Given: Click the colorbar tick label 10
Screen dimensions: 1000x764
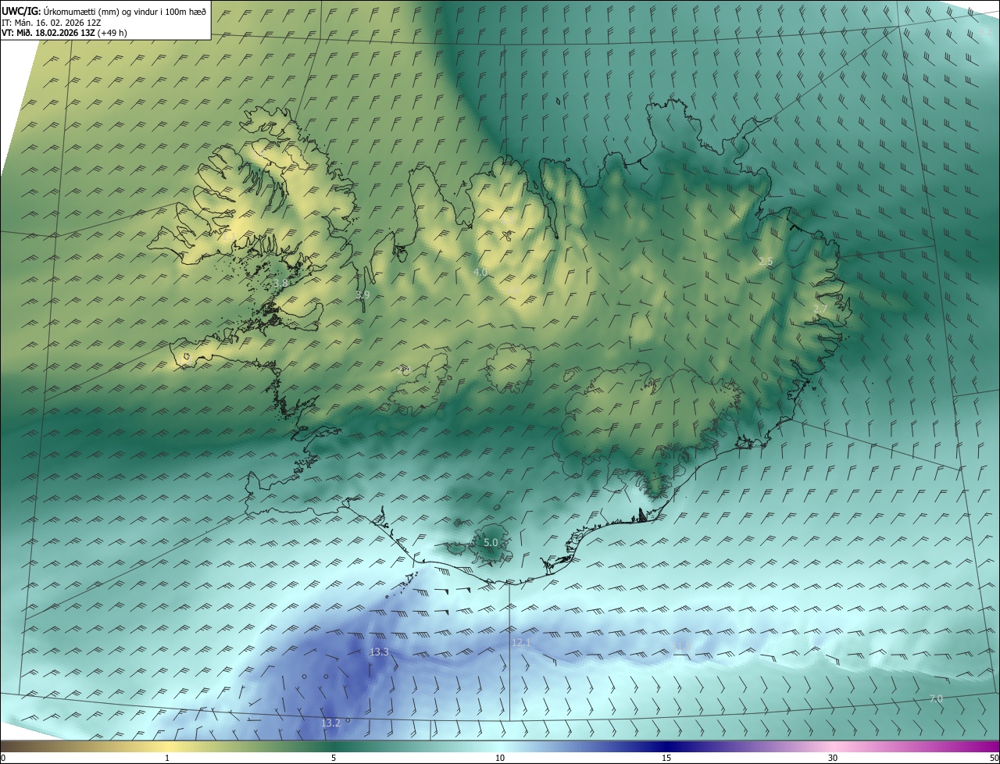Looking at the screenshot, I should point(500,758).
